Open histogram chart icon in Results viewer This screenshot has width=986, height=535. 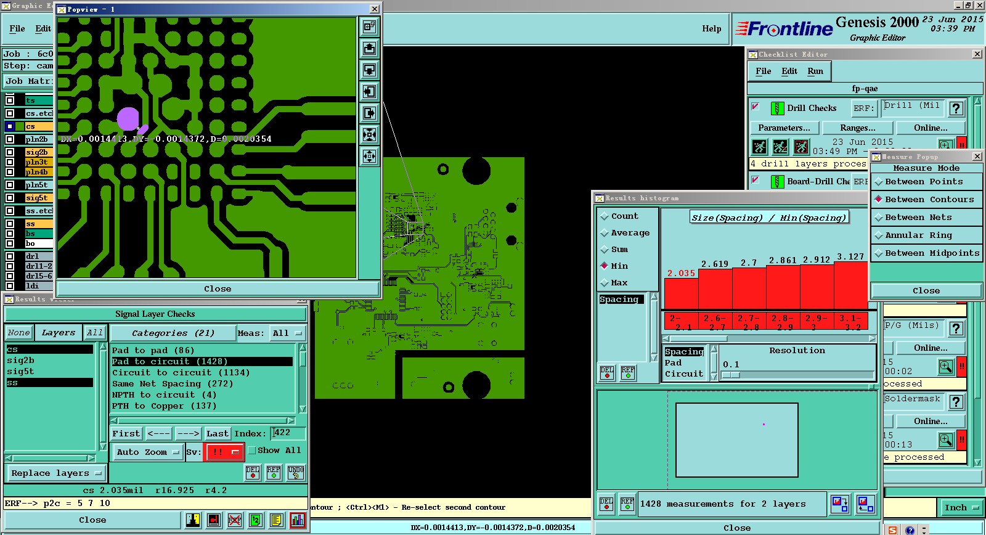point(298,520)
